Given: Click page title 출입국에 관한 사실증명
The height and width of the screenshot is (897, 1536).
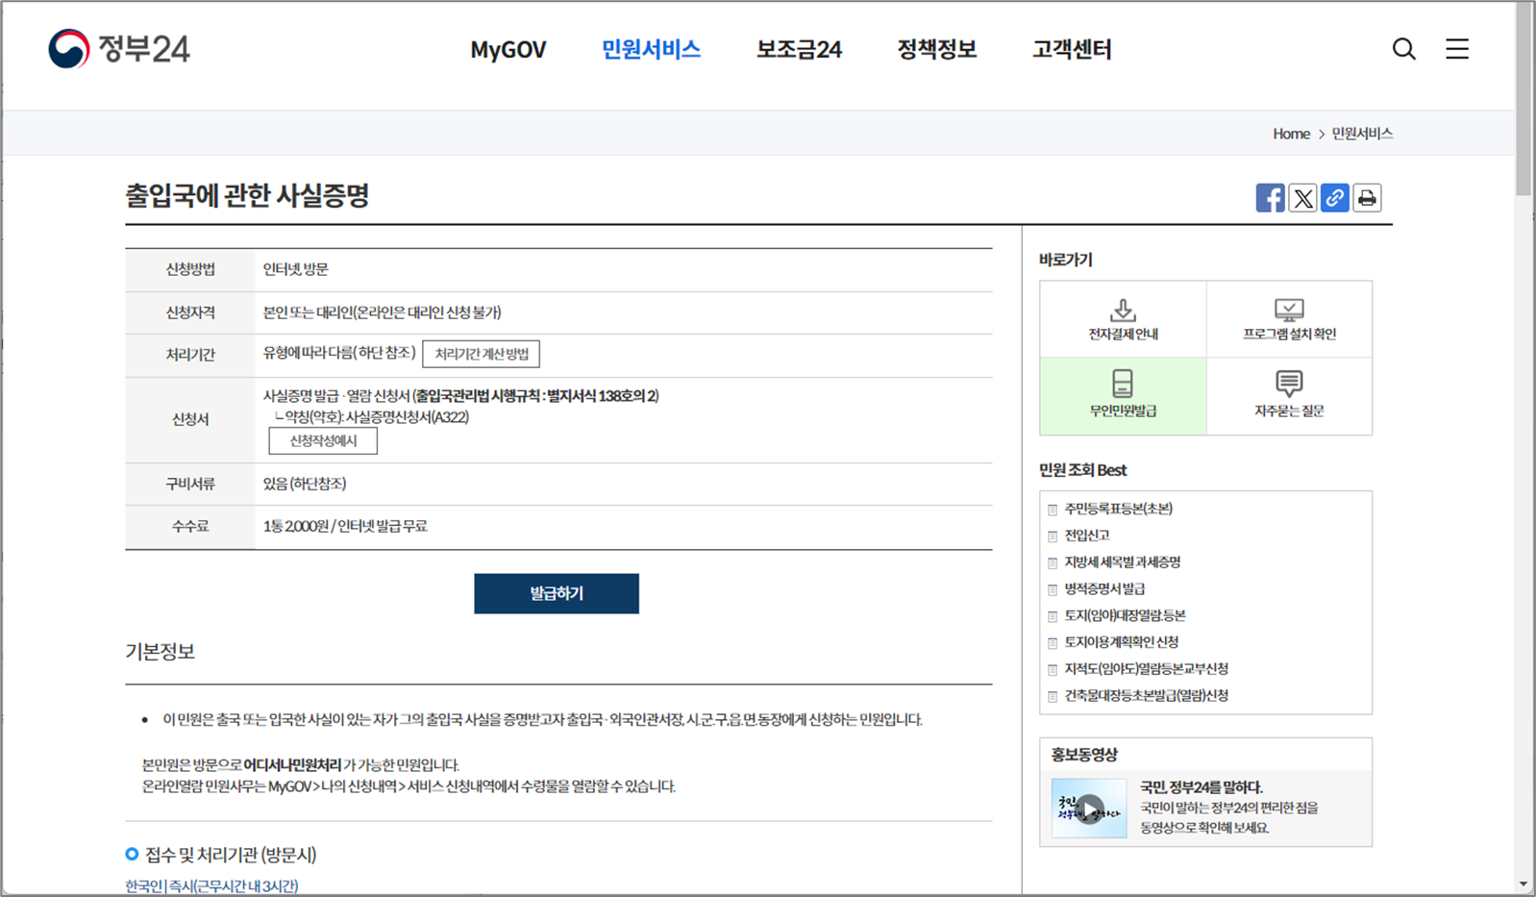Looking at the screenshot, I should (x=247, y=196).
